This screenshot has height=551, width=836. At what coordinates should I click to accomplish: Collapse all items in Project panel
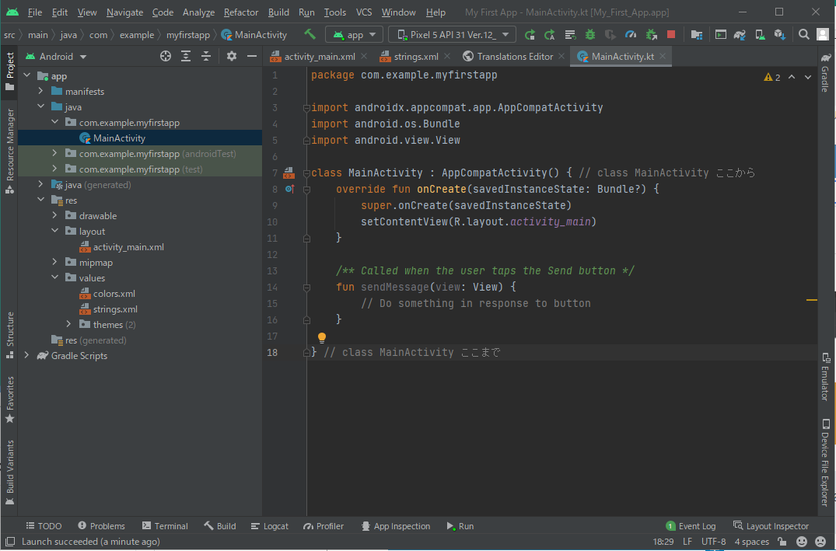tap(206, 57)
